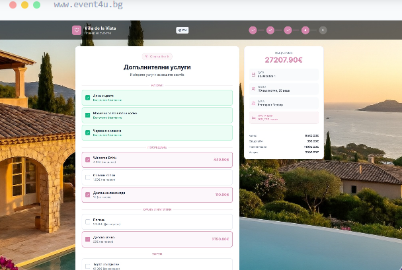Click the 110.00€ lemonade price
402x270 pixels.
[222, 195]
